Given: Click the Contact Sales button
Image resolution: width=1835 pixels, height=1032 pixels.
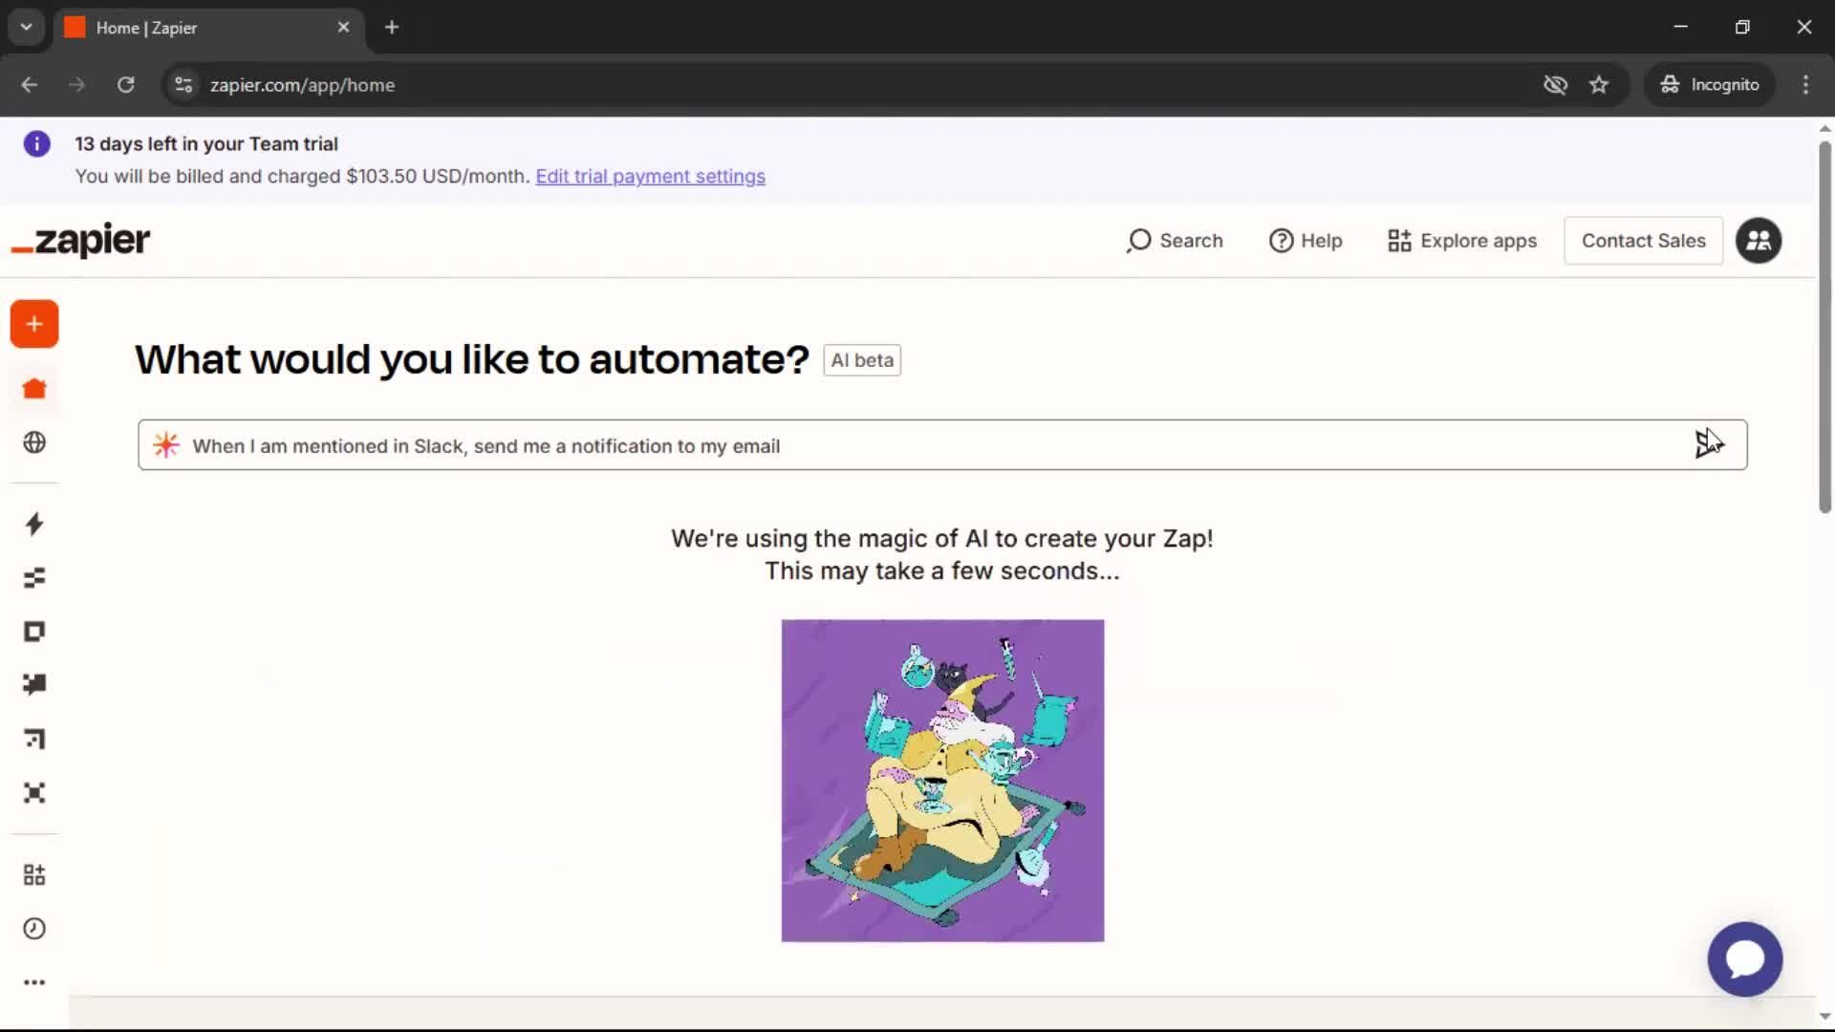Looking at the screenshot, I should 1643,241.
